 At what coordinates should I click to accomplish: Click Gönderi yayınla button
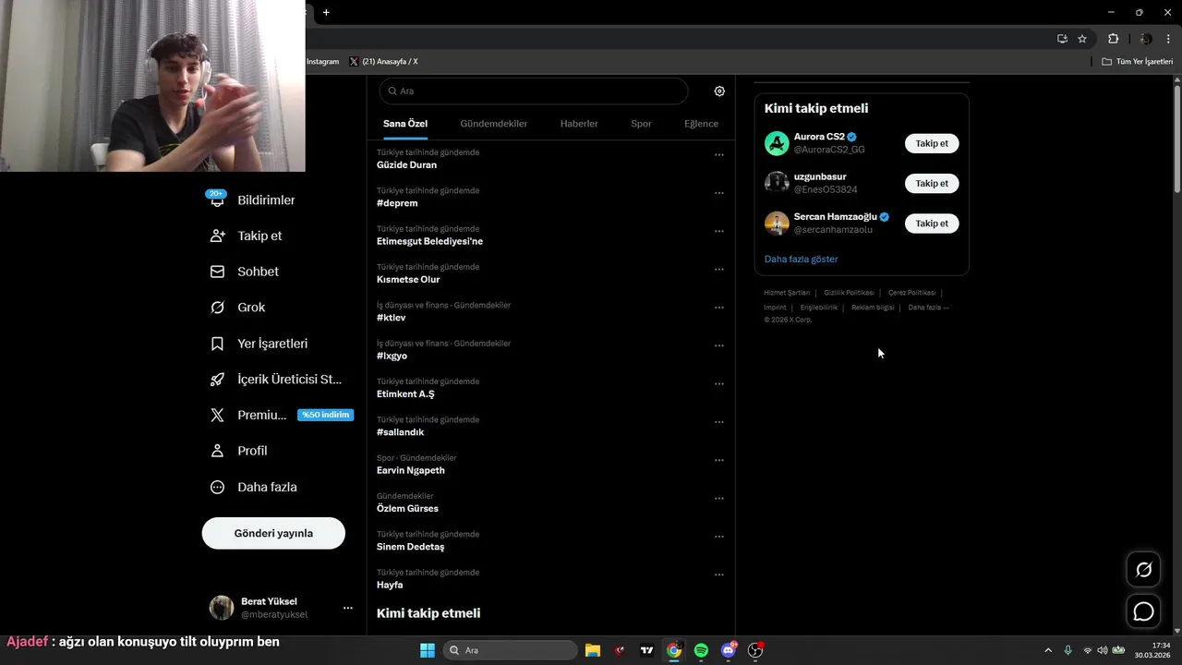click(x=273, y=533)
